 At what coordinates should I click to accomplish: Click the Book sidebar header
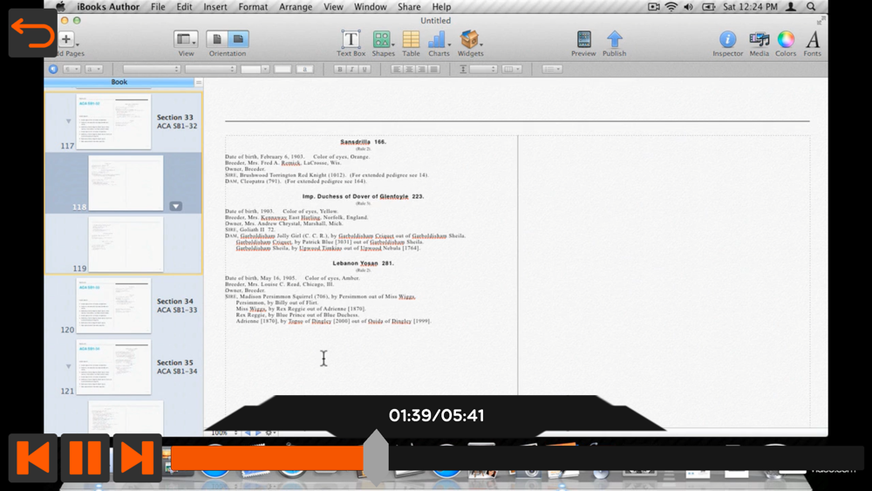pyautogui.click(x=119, y=82)
